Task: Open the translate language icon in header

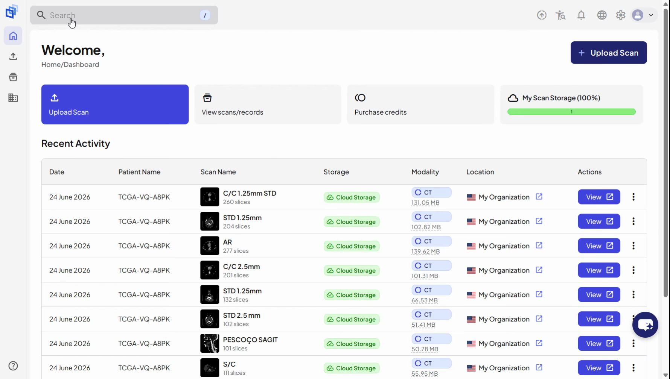Action: pos(561,15)
